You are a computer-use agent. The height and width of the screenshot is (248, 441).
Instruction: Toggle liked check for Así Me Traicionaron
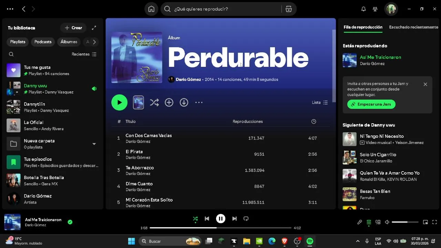(x=70, y=222)
